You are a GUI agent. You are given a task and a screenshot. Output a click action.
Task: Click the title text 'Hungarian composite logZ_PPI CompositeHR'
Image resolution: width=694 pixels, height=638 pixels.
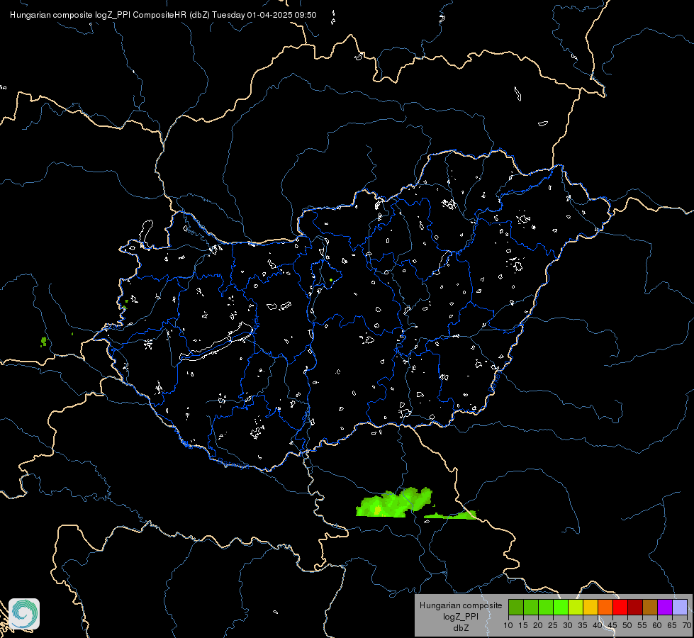click(99, 15)
